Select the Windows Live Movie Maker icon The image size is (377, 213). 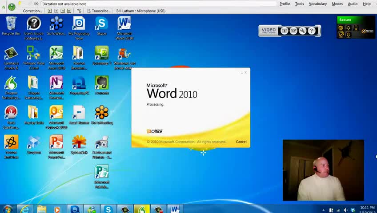pos(124,58)
